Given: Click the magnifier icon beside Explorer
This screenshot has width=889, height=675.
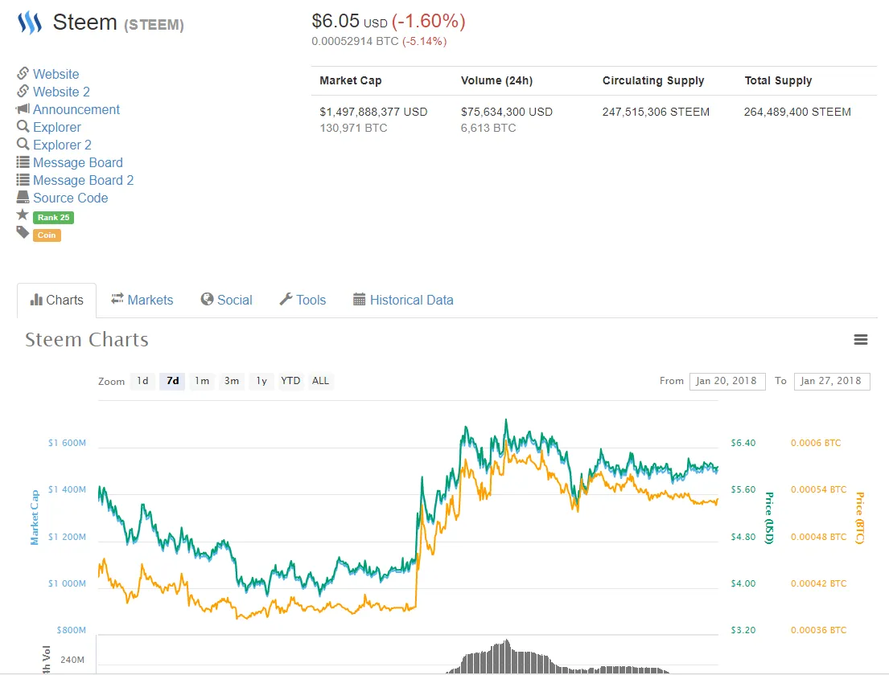Looking at the screenshot, I should click(x=23, y=126).
